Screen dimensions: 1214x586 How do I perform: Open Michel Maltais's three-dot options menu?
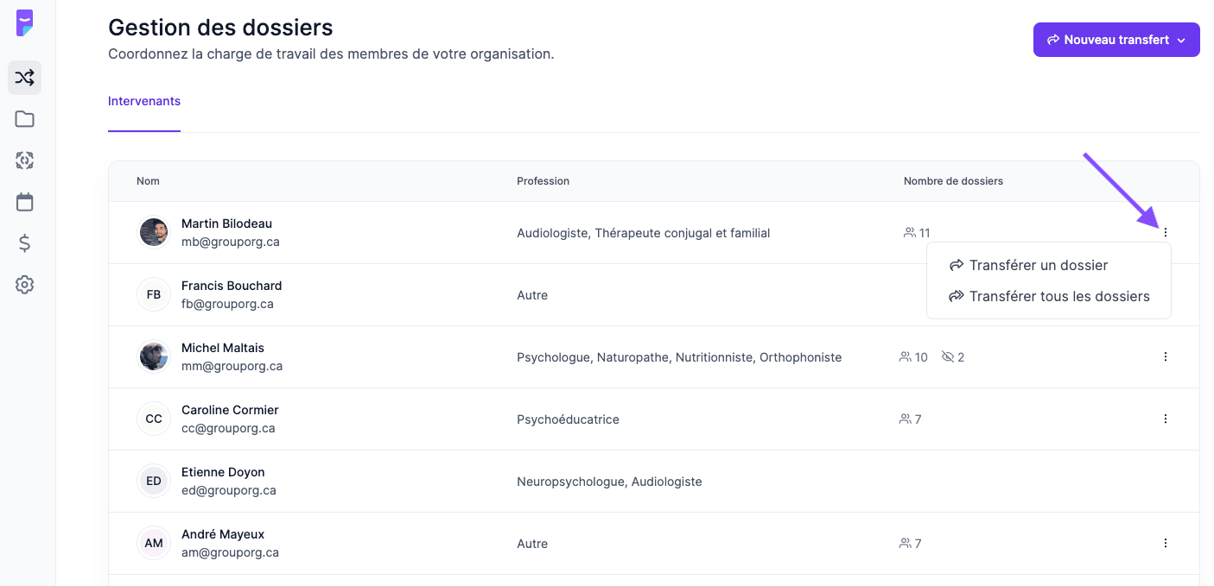pos(1166,356)
